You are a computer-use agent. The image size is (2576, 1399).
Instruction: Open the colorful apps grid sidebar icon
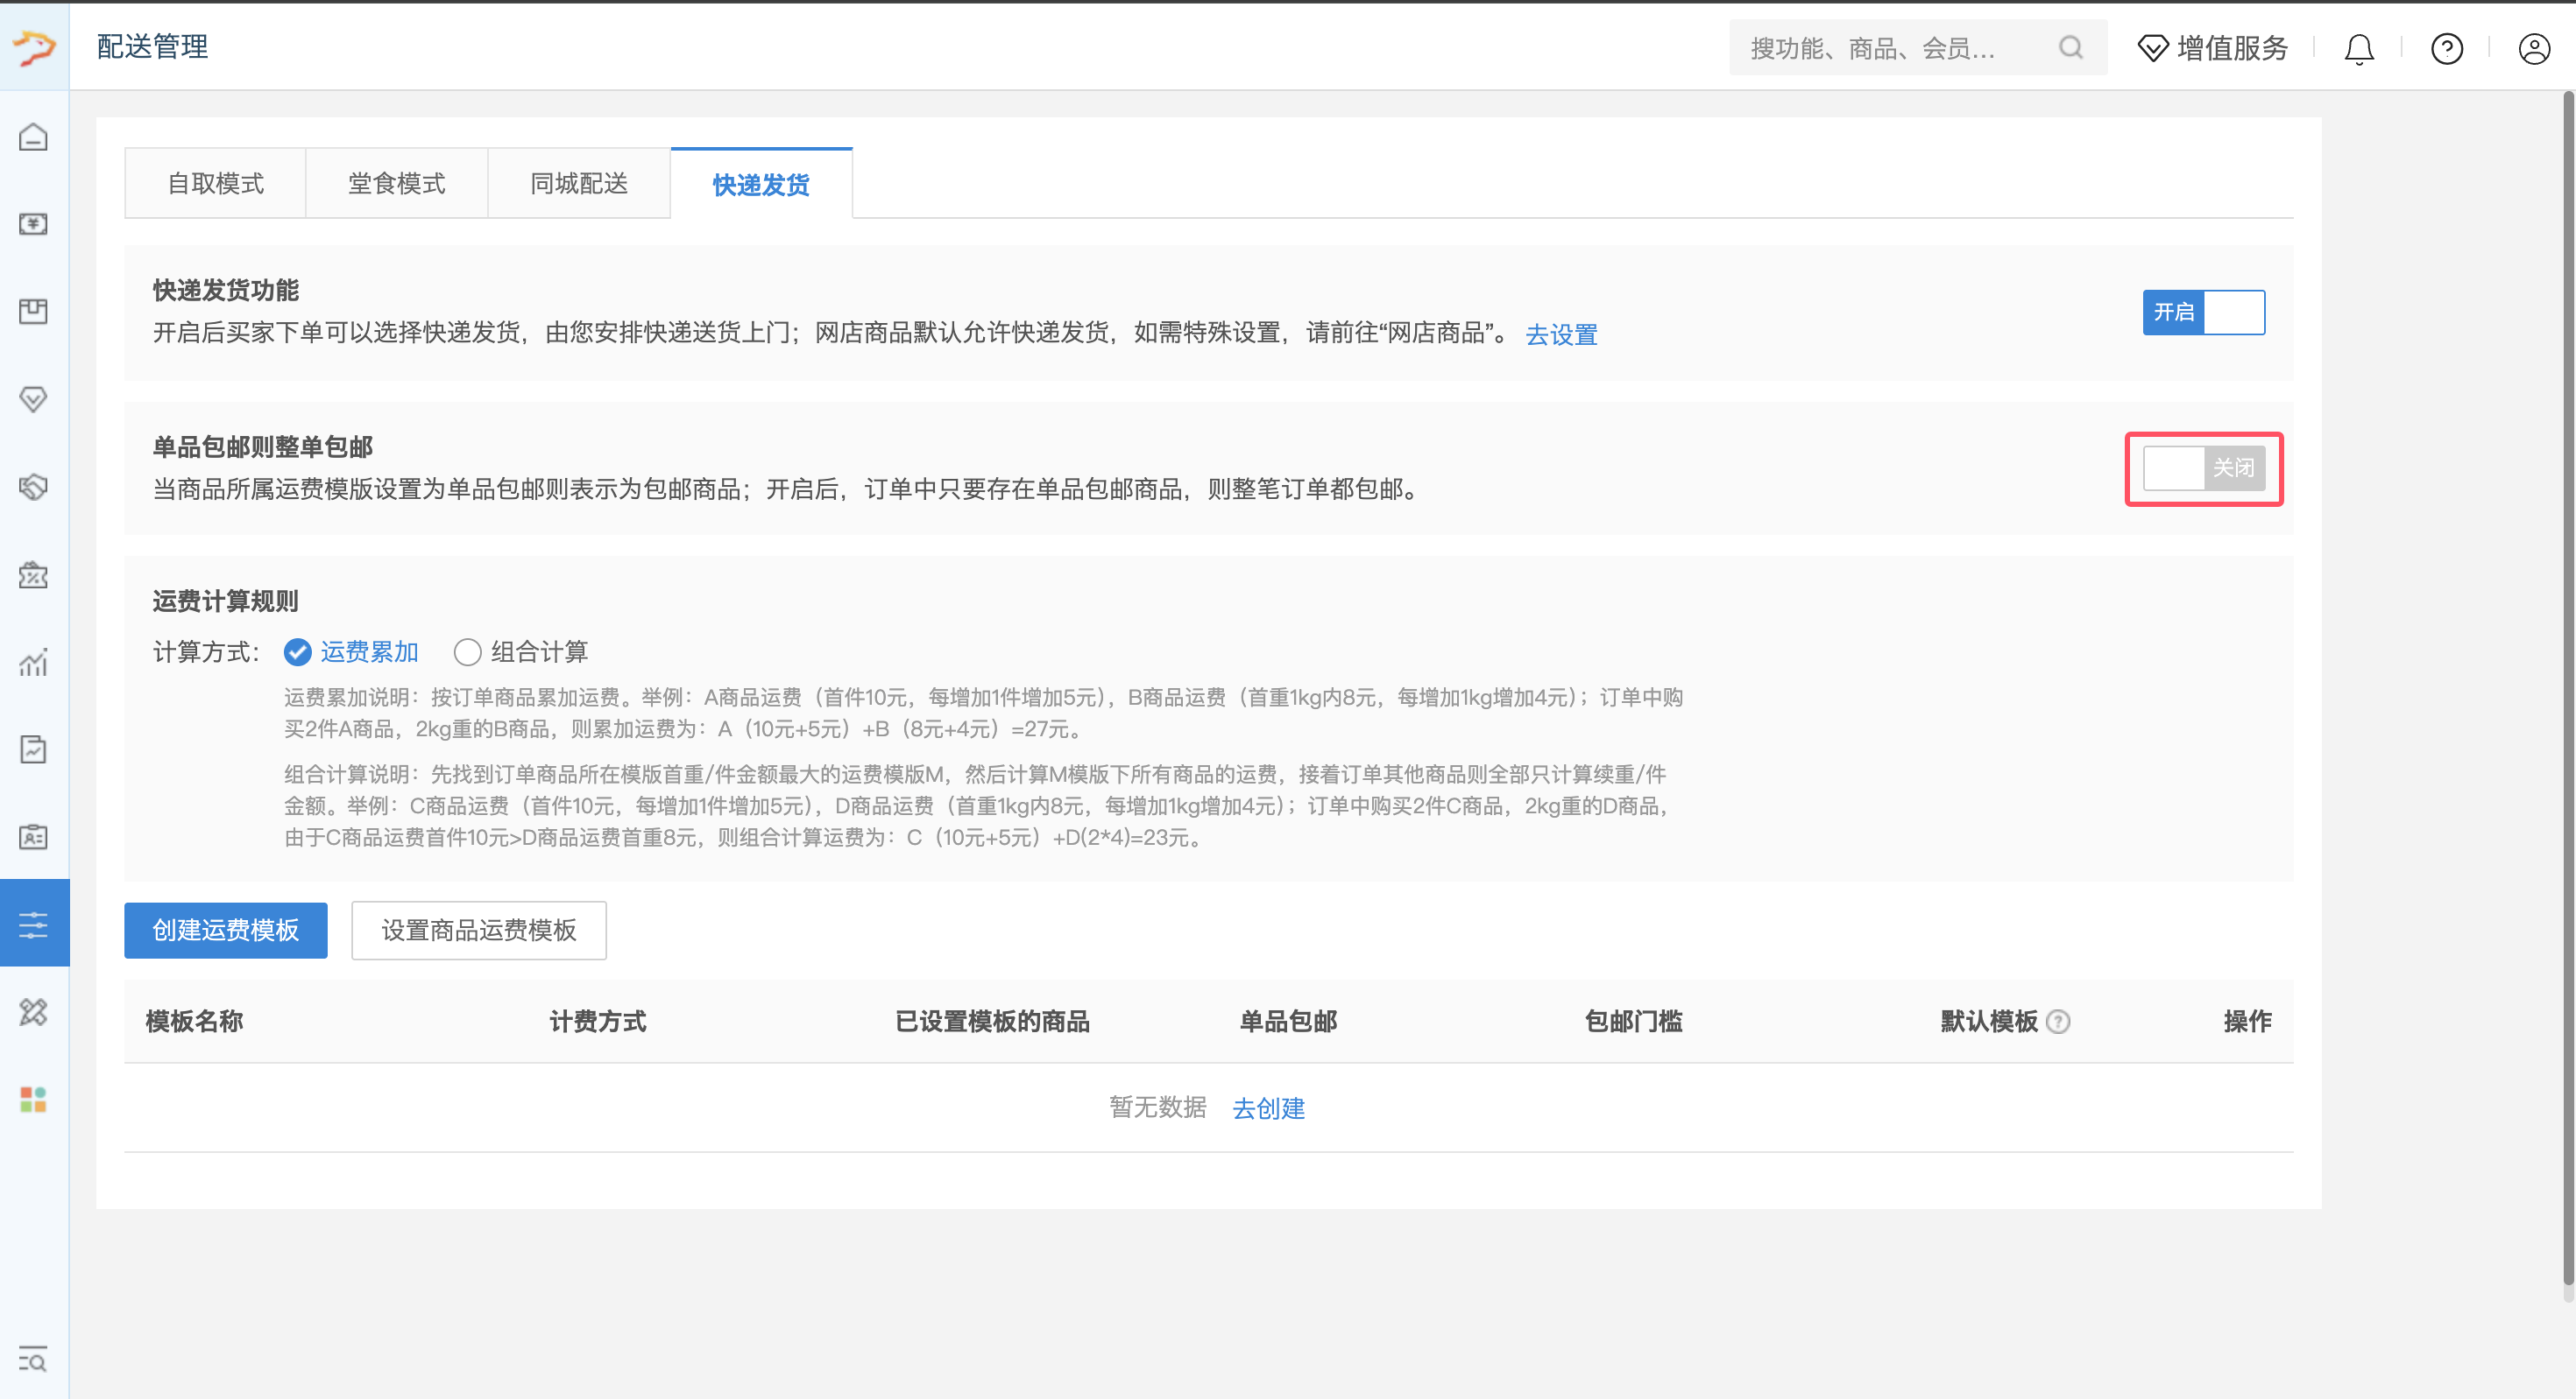(33, 1100)
